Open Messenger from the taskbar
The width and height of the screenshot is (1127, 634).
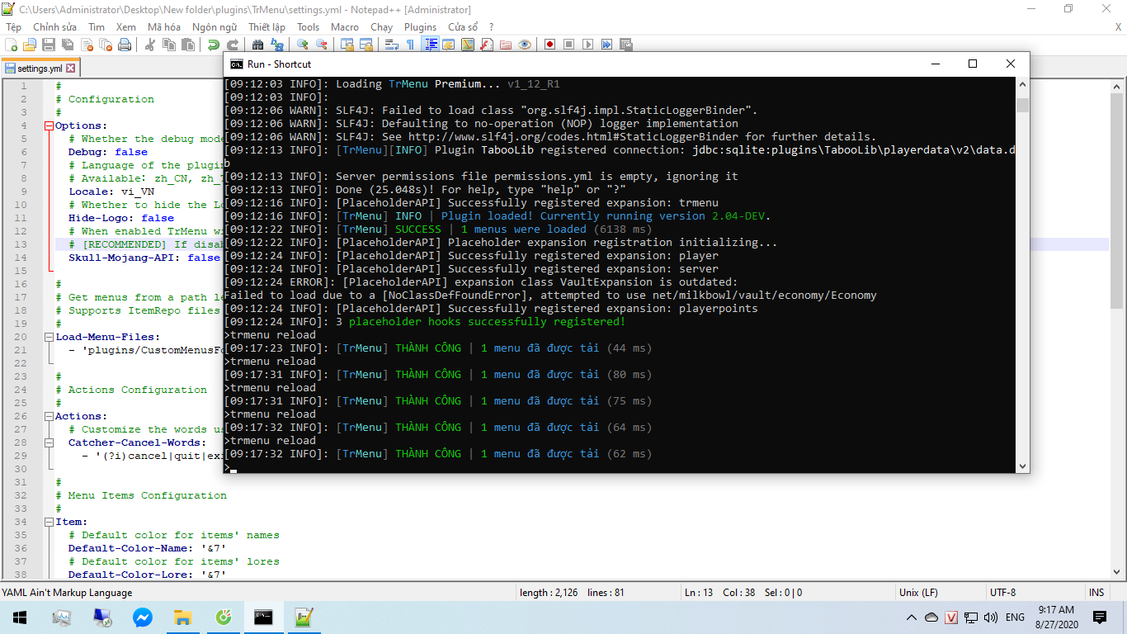[143, 617]
